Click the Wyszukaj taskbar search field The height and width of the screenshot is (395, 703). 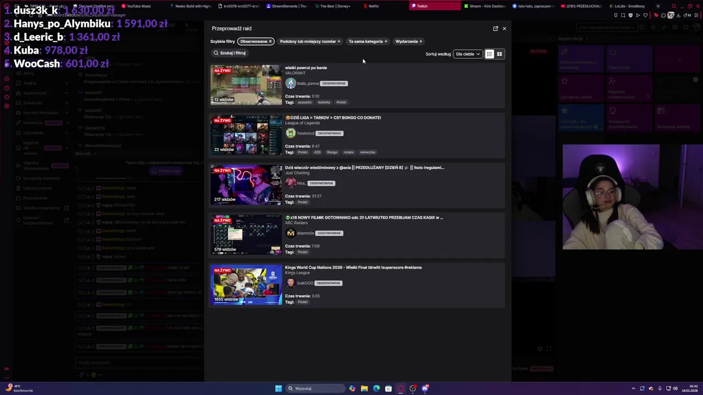click(314, 388)
